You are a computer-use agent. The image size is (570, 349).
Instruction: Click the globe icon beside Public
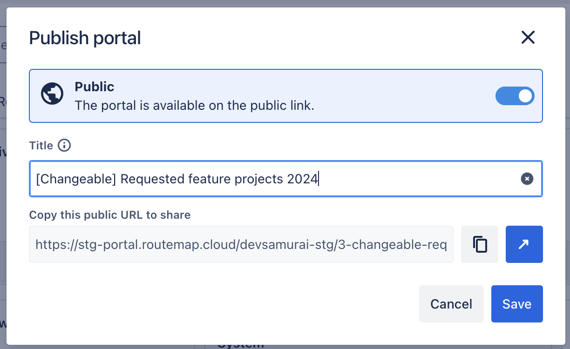(x=52, y=94)
